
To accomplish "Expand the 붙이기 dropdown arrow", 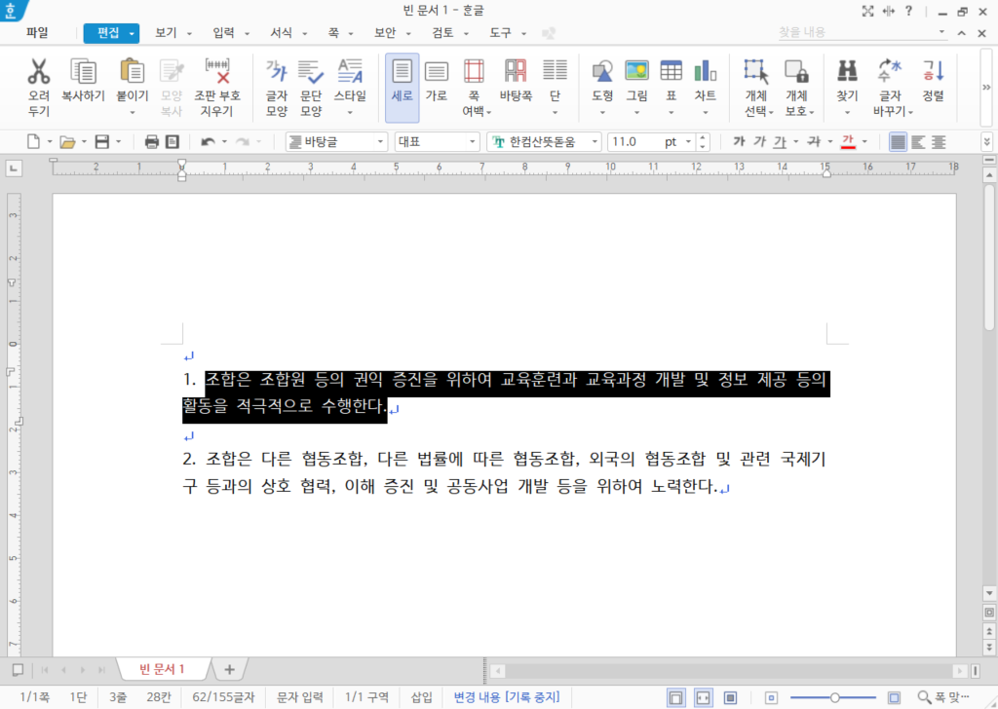I will [132, 113].
